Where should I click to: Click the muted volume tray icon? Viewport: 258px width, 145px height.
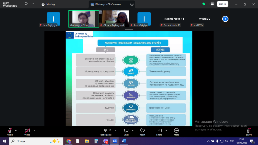[226, 141]
